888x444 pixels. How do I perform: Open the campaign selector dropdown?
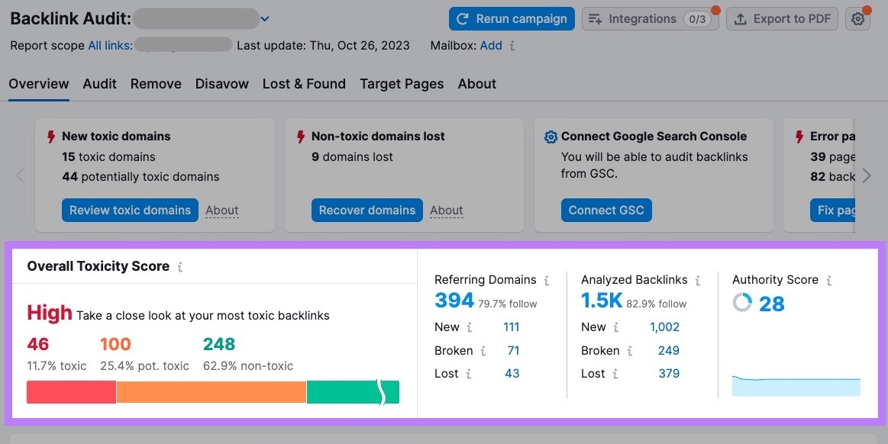(265, 18)
